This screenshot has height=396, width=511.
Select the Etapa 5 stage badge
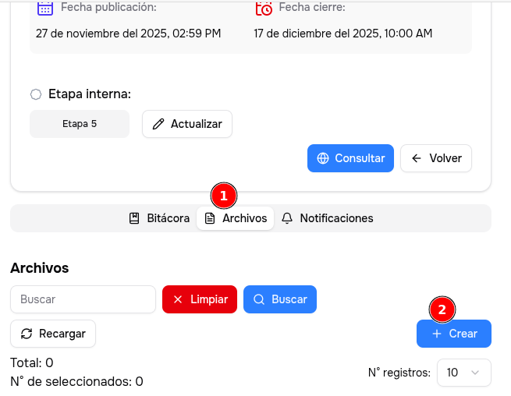[80, 124]
